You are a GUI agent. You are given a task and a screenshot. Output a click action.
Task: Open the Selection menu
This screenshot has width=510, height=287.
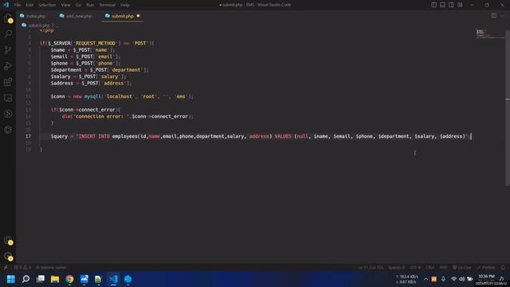point(47,5)
